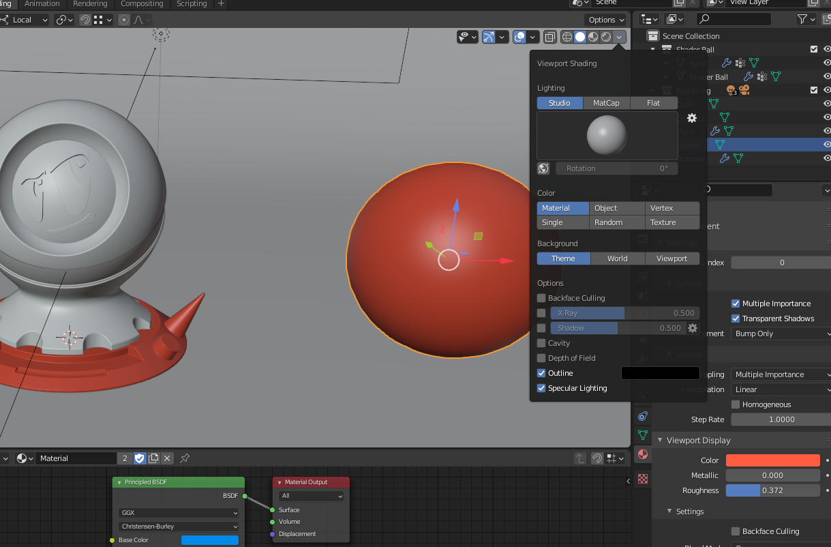831x547 pixels.
Task: Toggle X-ray icon in viewport header
Action: coord(550,37)
